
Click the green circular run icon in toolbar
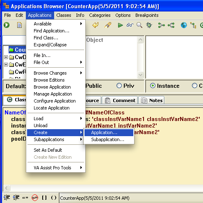(x=7, y=25)
